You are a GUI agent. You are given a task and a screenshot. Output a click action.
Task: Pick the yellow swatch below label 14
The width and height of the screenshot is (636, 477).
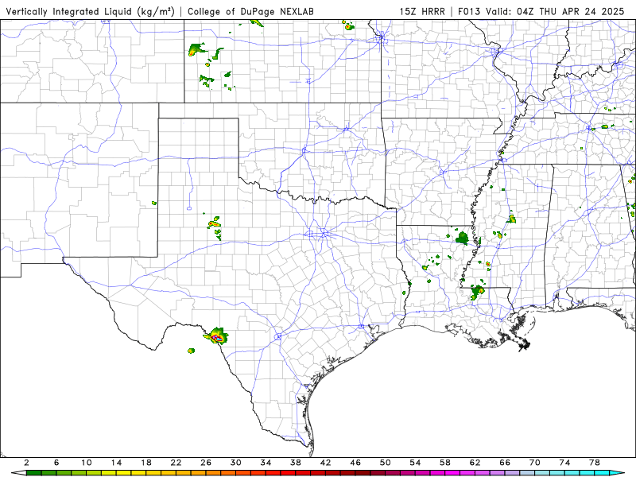pos(124,473)
